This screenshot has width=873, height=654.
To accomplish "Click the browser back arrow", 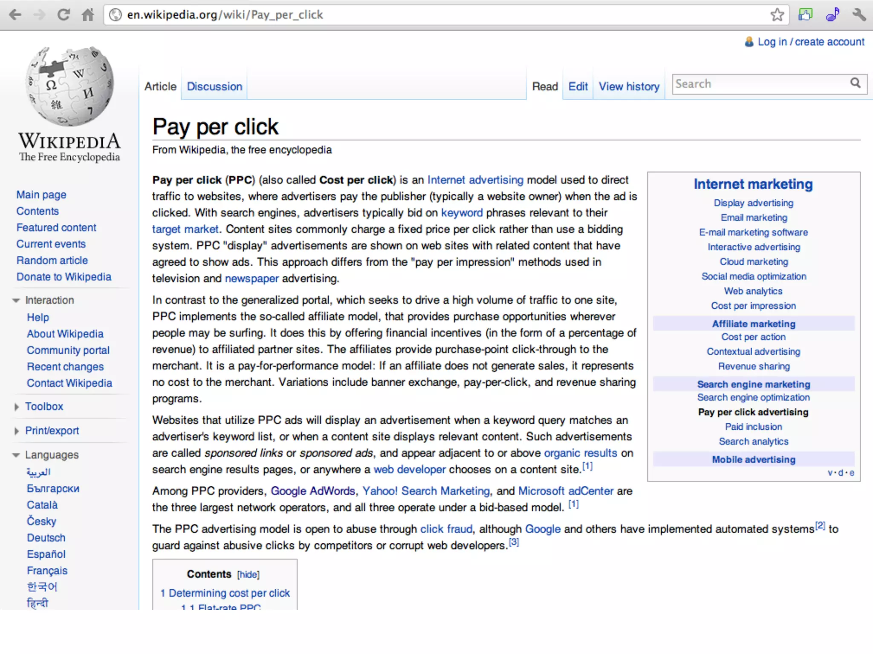I will click(x=15, y=15).
